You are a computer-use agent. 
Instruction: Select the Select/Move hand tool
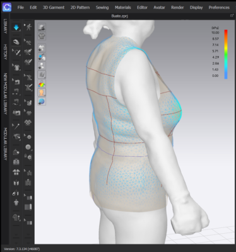click(x=16, y=42)
